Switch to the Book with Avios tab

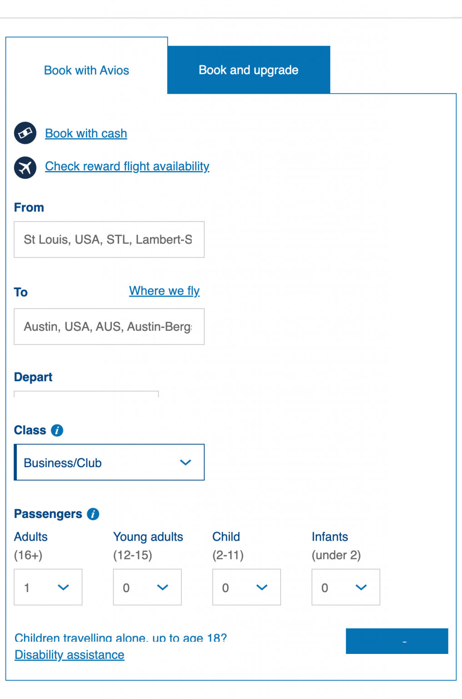[86, 70]
